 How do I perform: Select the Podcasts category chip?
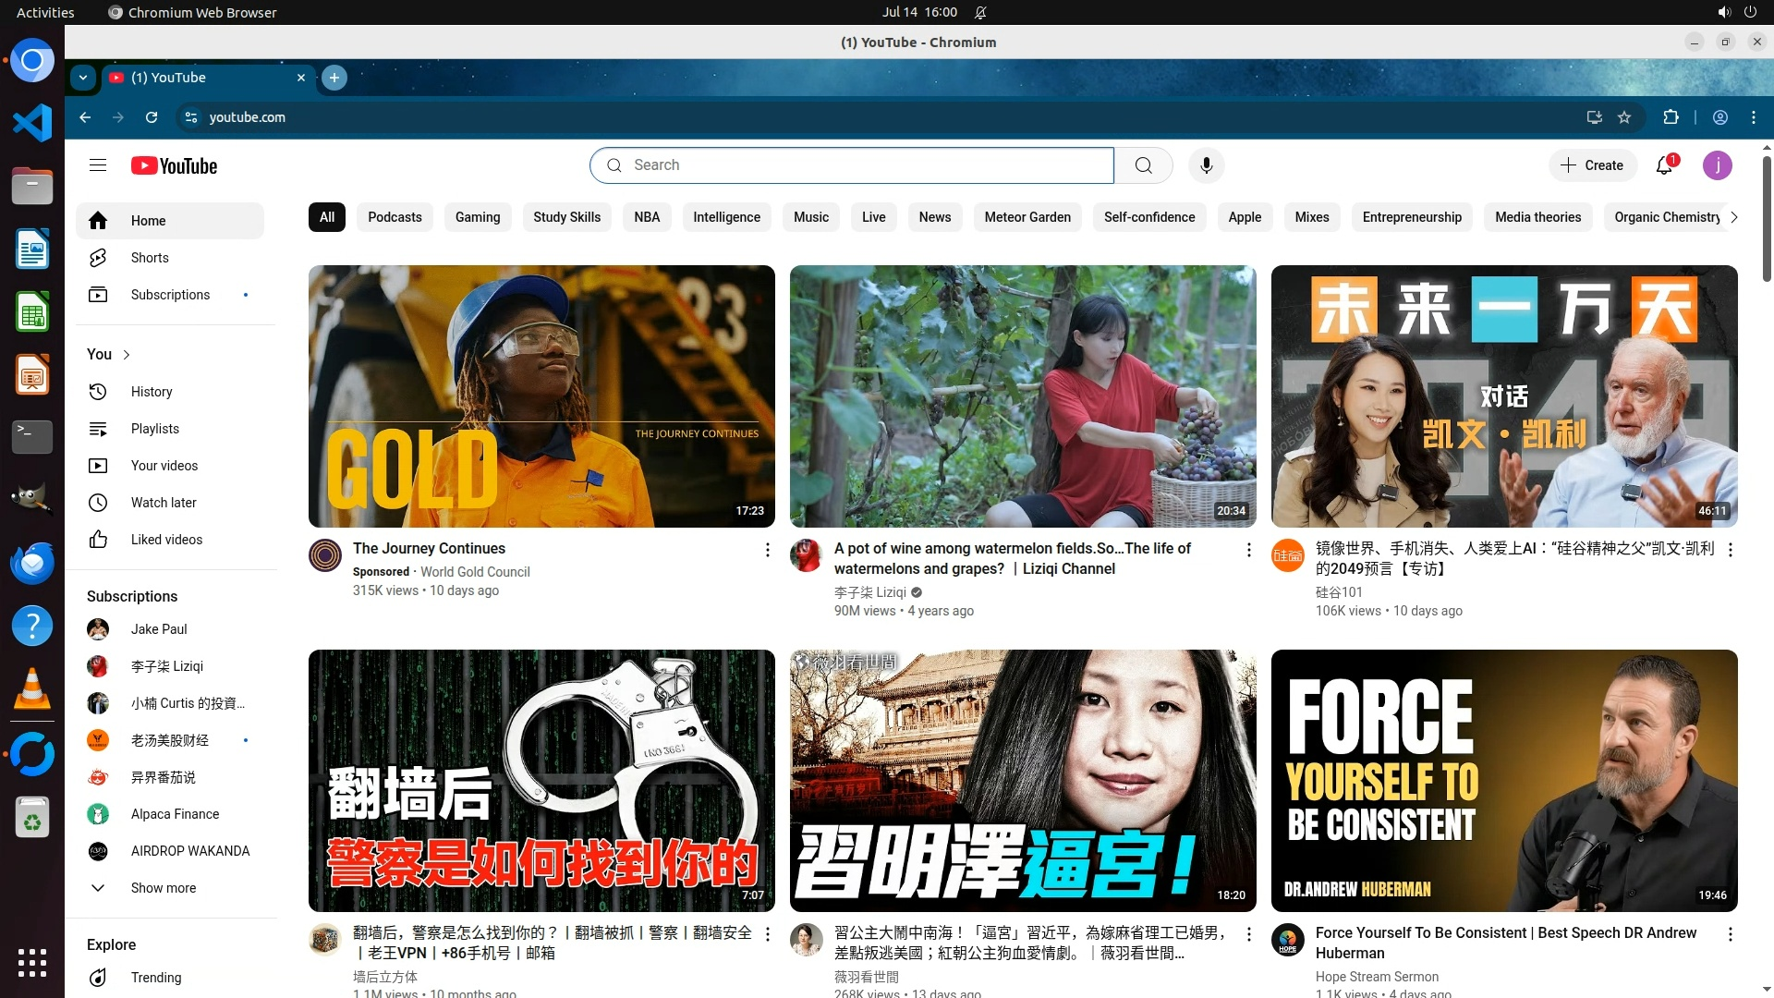pos(395,217)
